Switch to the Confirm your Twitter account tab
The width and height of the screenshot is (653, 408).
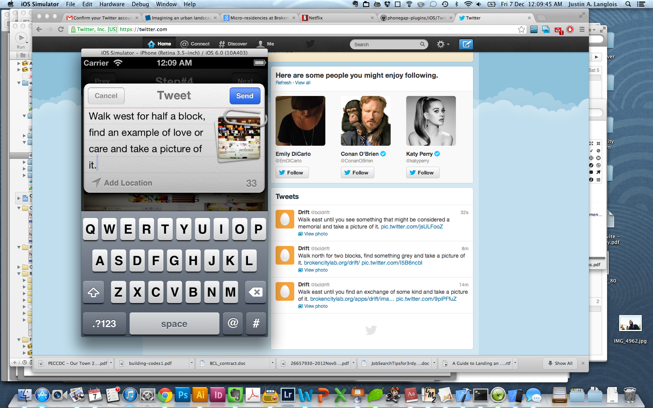103,18
